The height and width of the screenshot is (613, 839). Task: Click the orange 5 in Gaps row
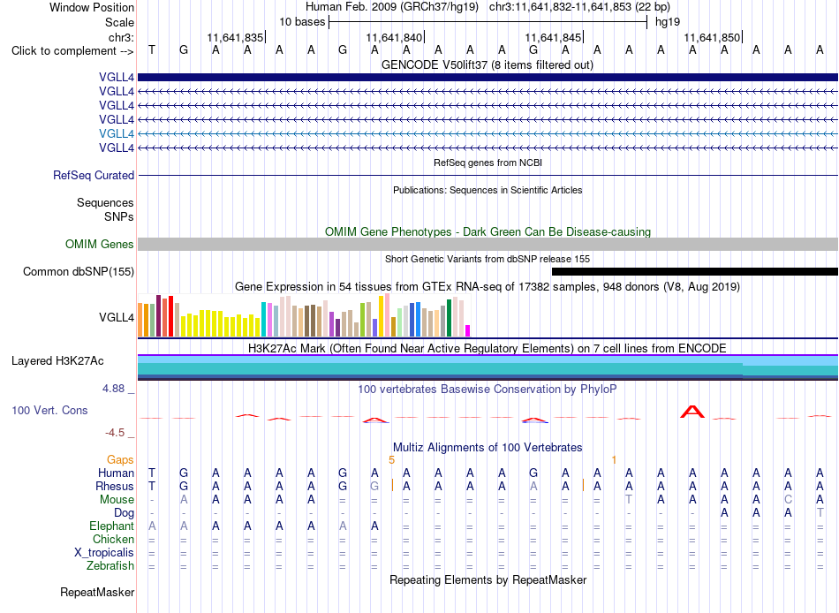click(391, 460)
